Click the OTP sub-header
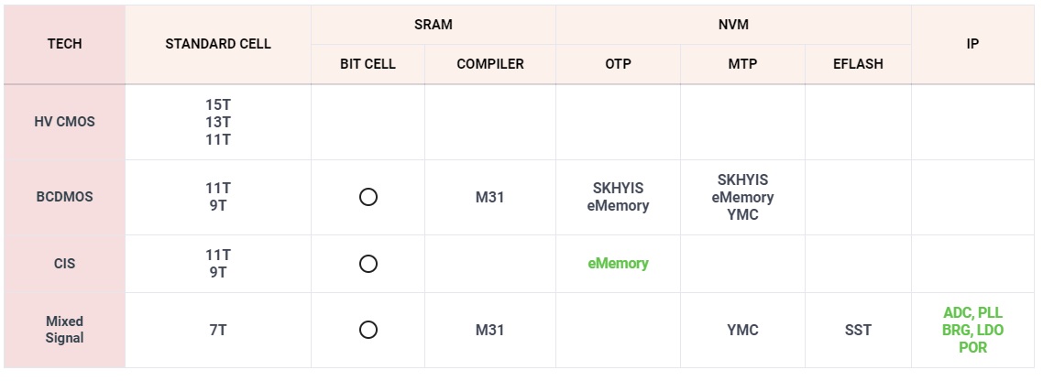The image size is (1043, 381). [x=618, y=64]
